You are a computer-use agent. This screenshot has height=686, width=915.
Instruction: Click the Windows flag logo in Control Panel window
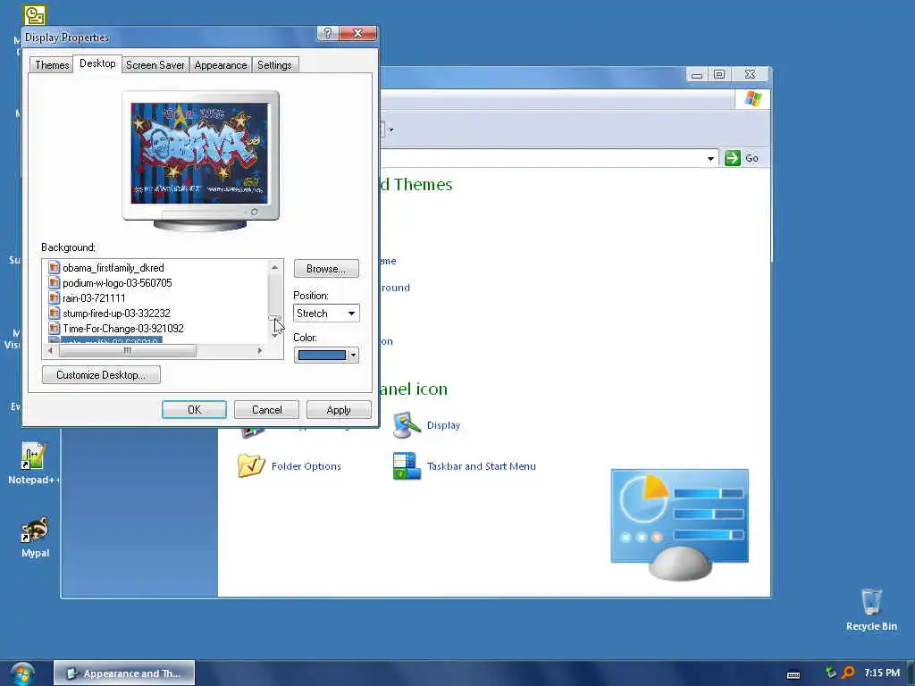(752, 98)
